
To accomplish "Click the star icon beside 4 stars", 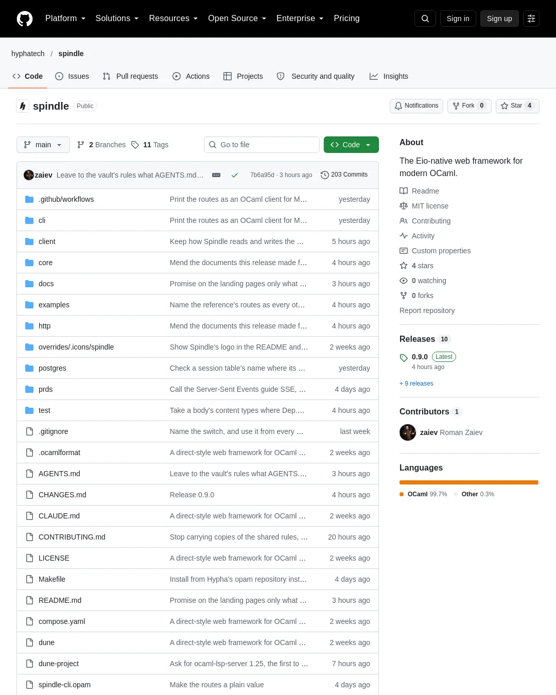I will click(x=404, y=266).
